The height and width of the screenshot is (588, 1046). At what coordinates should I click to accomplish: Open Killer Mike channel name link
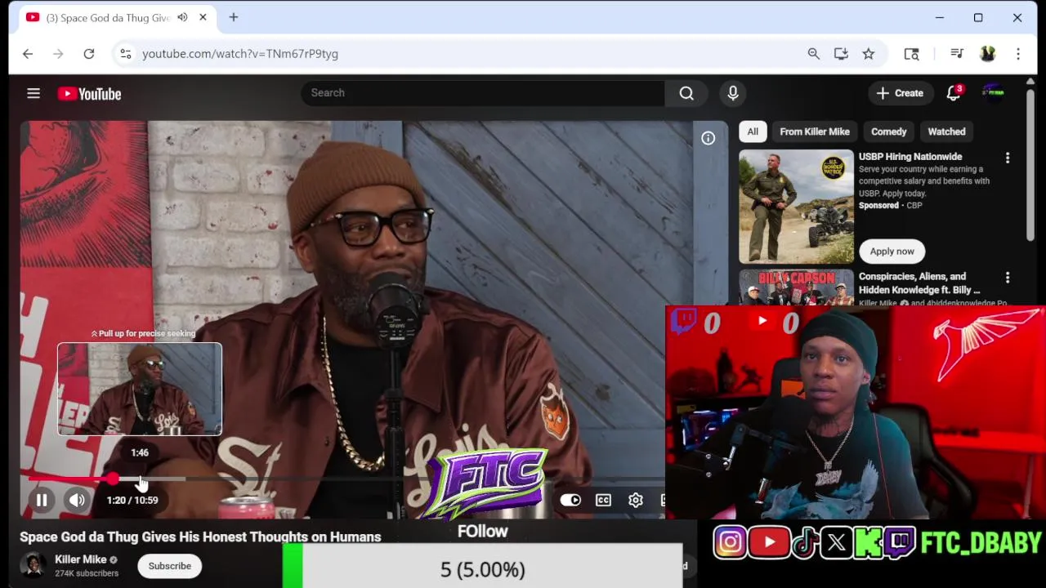tap(81, 559)
